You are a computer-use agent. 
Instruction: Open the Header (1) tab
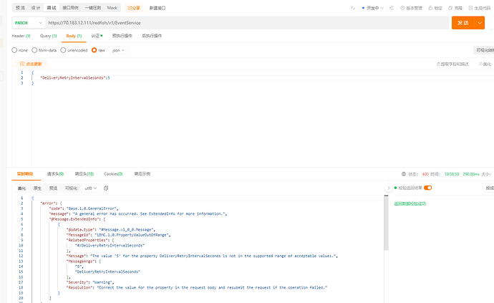coord(21,36)
